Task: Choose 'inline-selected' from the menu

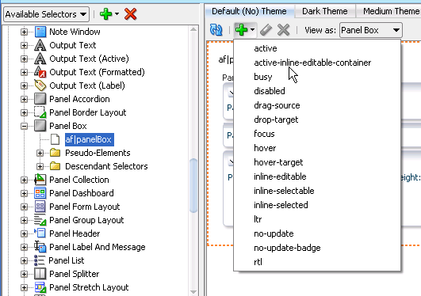Action: (317, 205)
